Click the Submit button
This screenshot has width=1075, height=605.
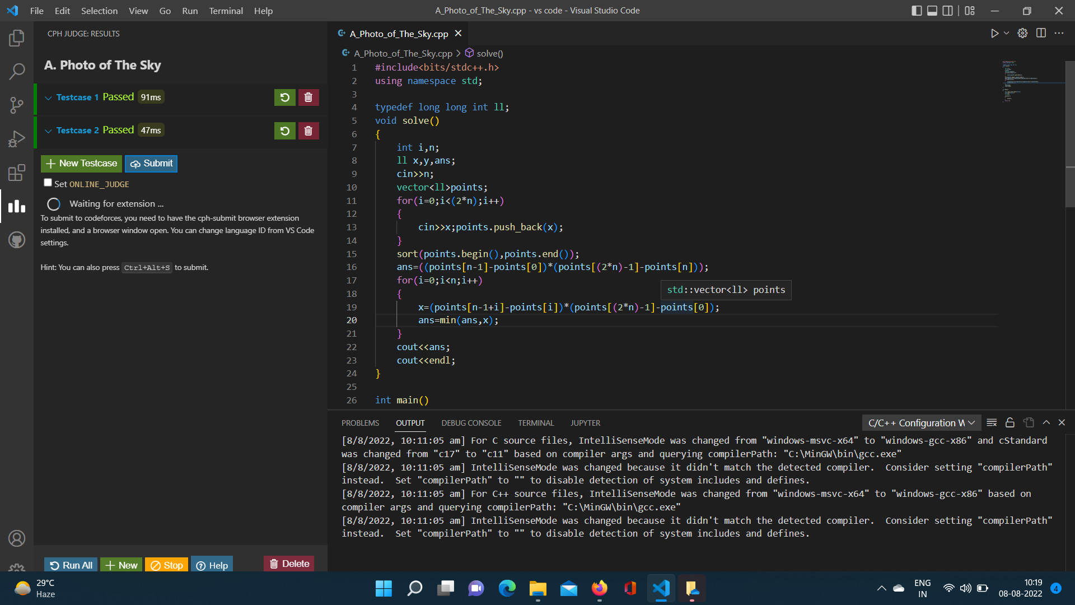151,164
